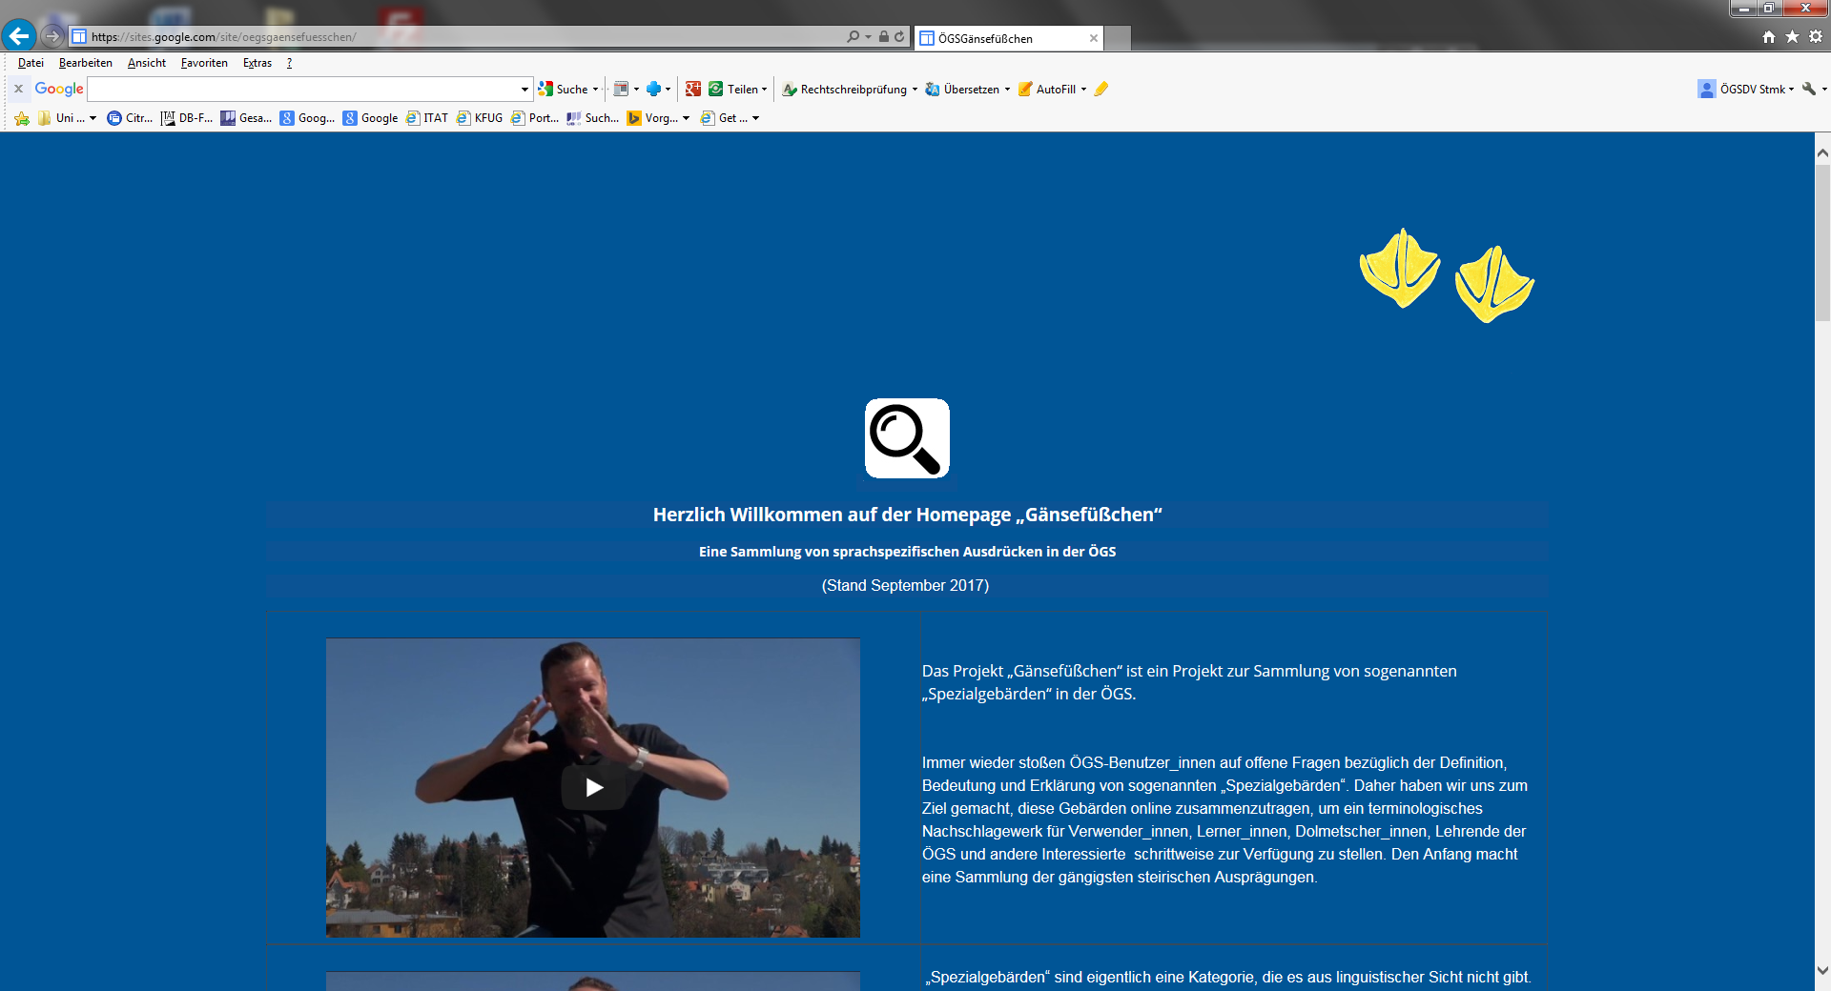
Task: Click the magnifying glass search image
Action: pos(907,438)
